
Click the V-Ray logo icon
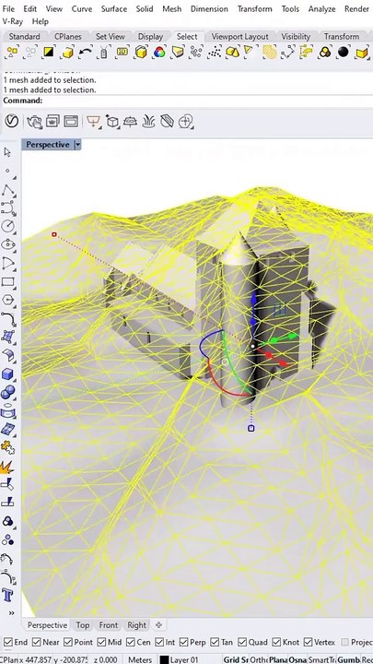(11, 122)
